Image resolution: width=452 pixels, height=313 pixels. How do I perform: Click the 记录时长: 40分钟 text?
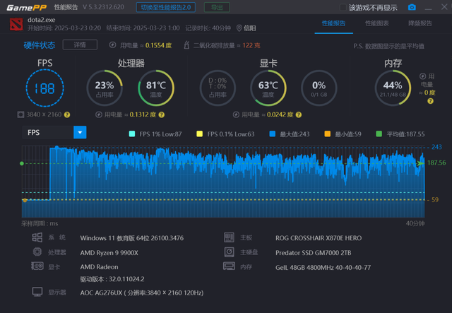click(x=208, y=28)
